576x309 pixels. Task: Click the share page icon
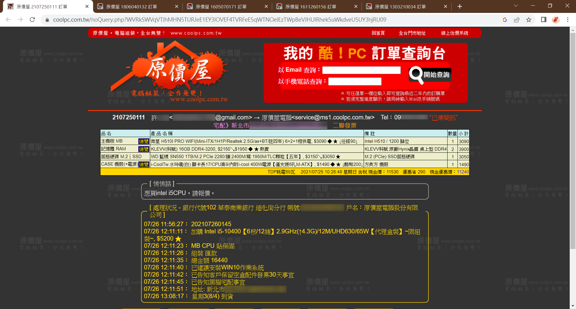pos(517,20)
